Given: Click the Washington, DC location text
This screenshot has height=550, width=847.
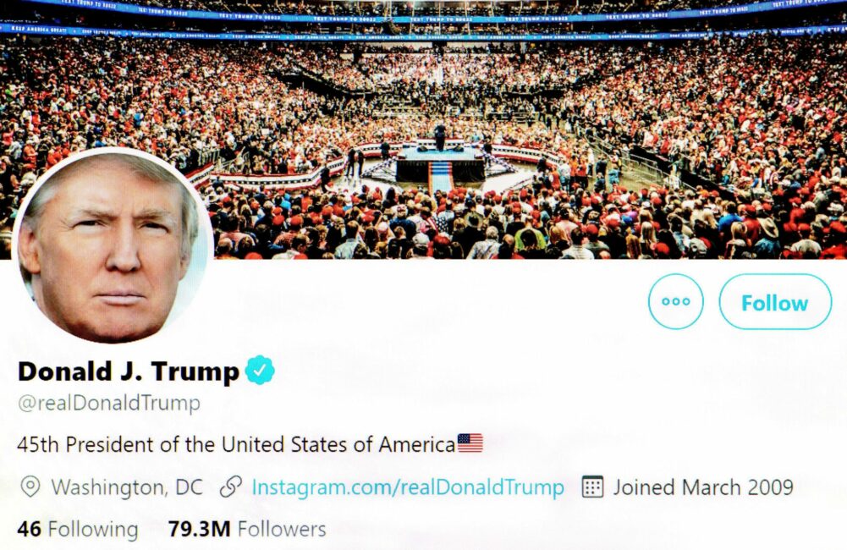Looking at the screenshot, I should [127, 487].
